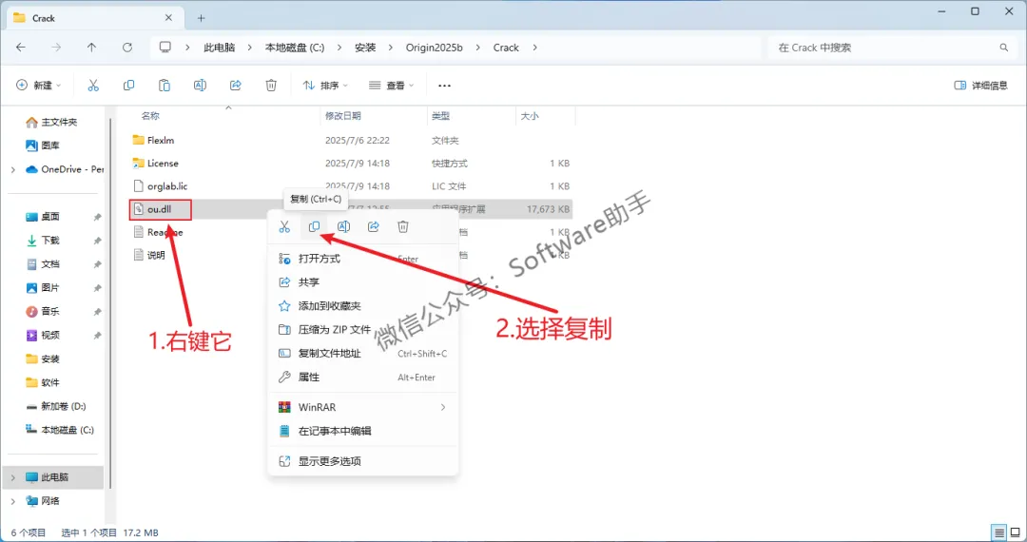Click the Rename icon in the context menu
Viewport: 1027px width, 542px height.
tap(344, 226)
